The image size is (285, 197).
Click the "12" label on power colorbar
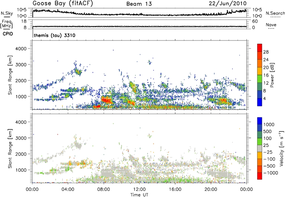click(x=266, y=83)
